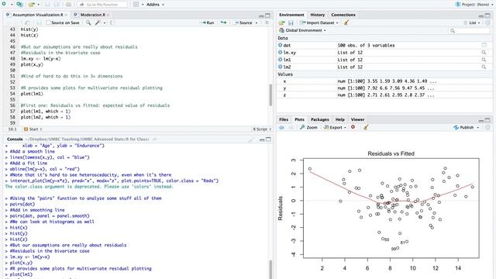Click the create project icon
Screen dimensions: 496x279
point(19,4)
